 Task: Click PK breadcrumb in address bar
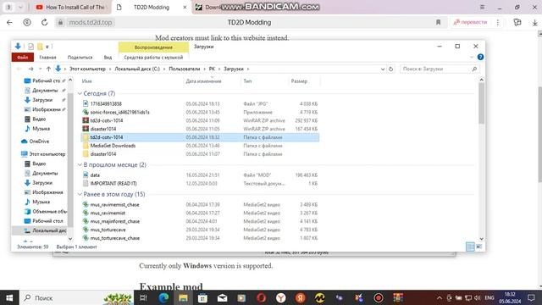coord(212,69)
